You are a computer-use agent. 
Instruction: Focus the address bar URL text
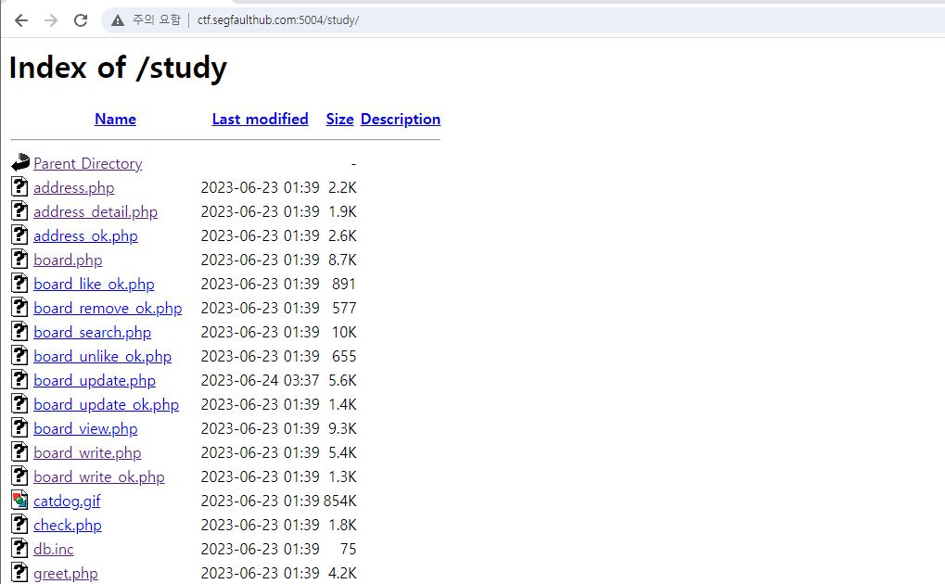tap(278, 19)
